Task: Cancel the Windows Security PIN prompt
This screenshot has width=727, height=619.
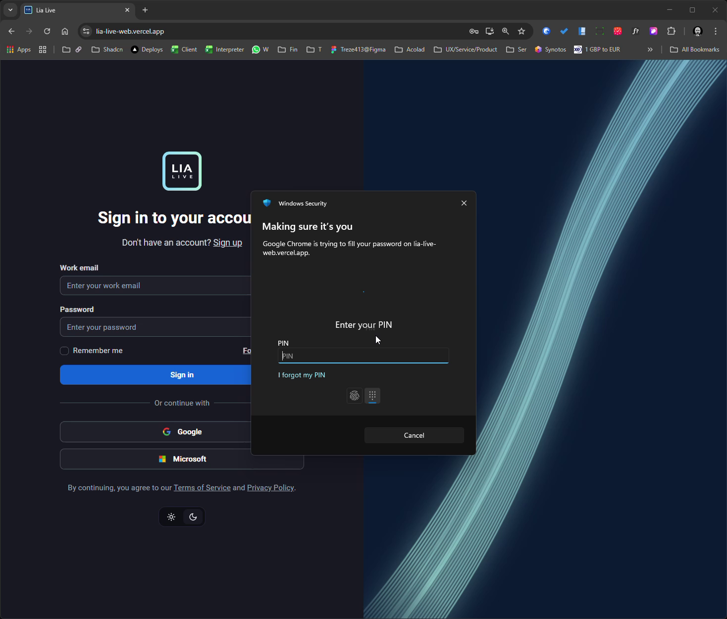Action: 414,435
